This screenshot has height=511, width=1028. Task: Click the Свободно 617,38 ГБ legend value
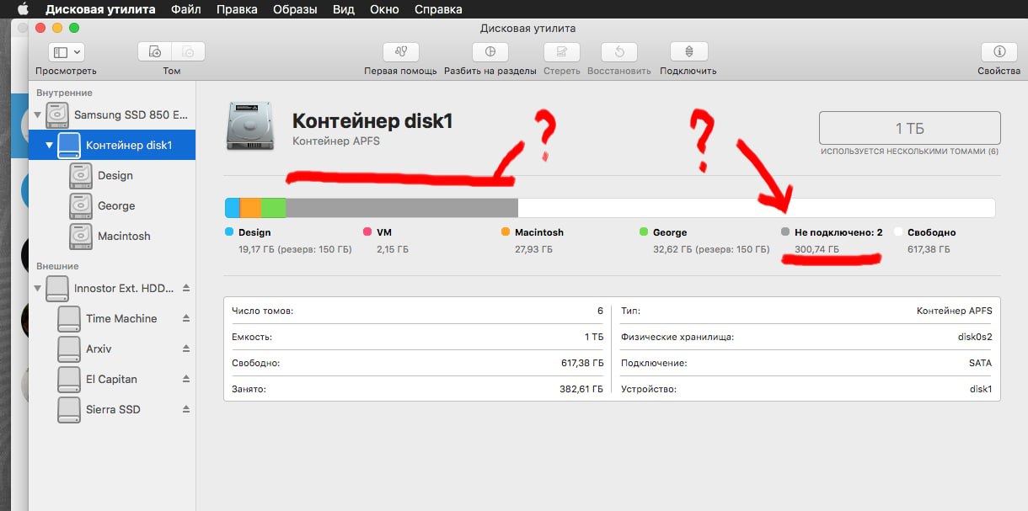[929, 249]
